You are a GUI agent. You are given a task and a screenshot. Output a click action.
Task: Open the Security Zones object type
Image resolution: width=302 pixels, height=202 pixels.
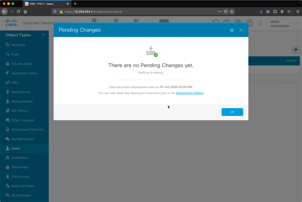[x=22, y=64]
